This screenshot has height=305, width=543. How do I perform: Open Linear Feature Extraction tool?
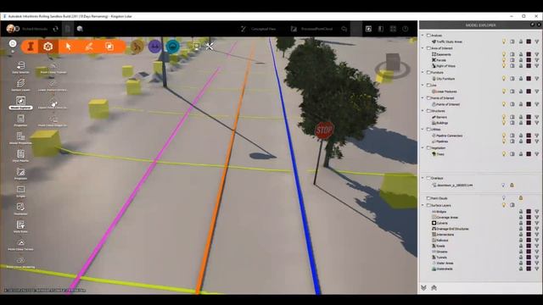[x=53, y=85]
